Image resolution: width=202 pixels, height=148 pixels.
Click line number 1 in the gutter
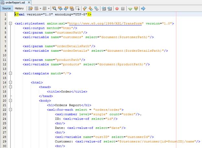tap(5, 15)
